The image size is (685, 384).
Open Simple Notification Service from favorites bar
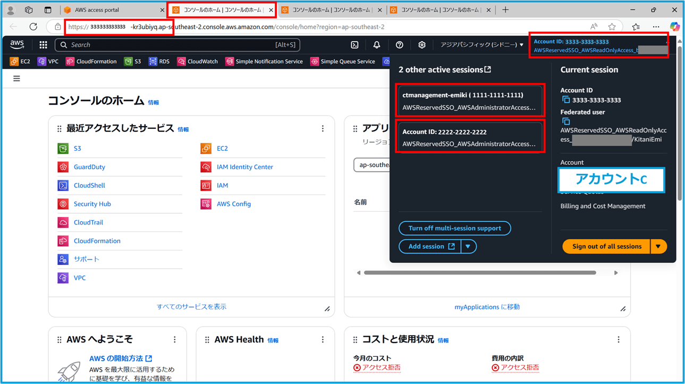pyautogui.click(x=264, y=62)
